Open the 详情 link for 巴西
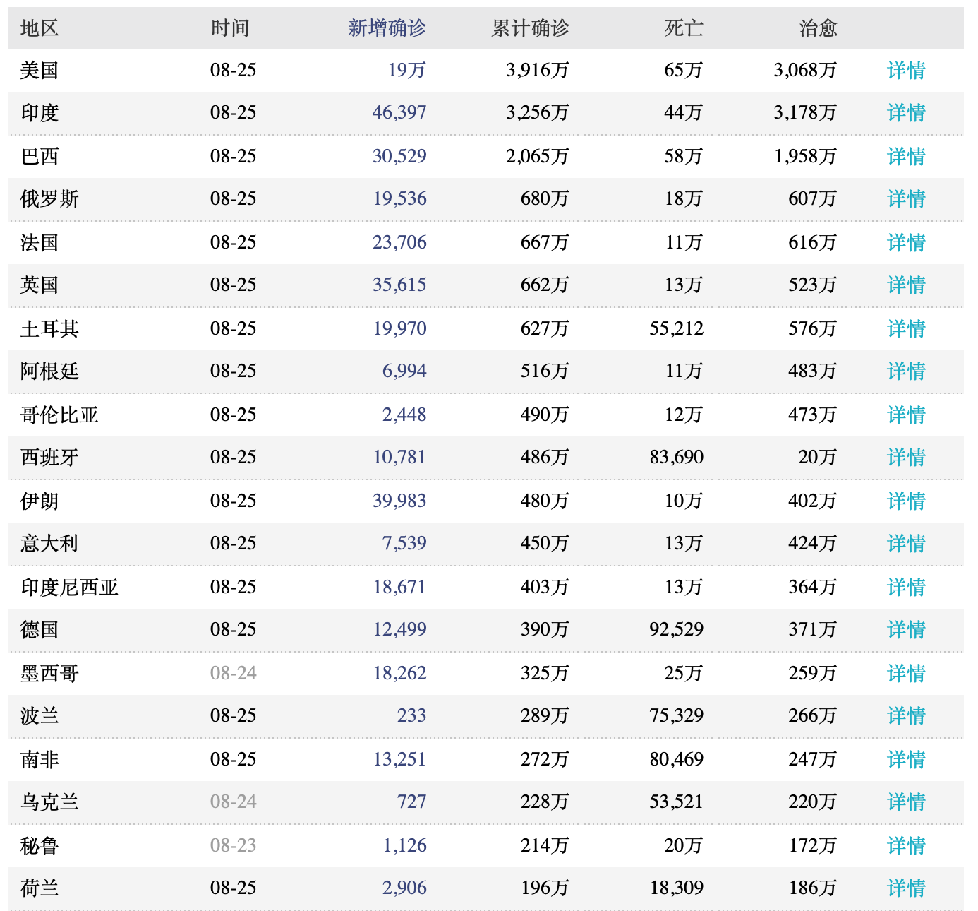Viewport: 978px width, 911px height. pos(905,156)
